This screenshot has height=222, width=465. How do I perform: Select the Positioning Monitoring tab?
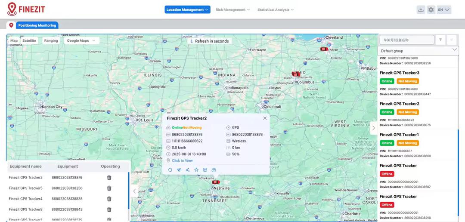[37, 25]
